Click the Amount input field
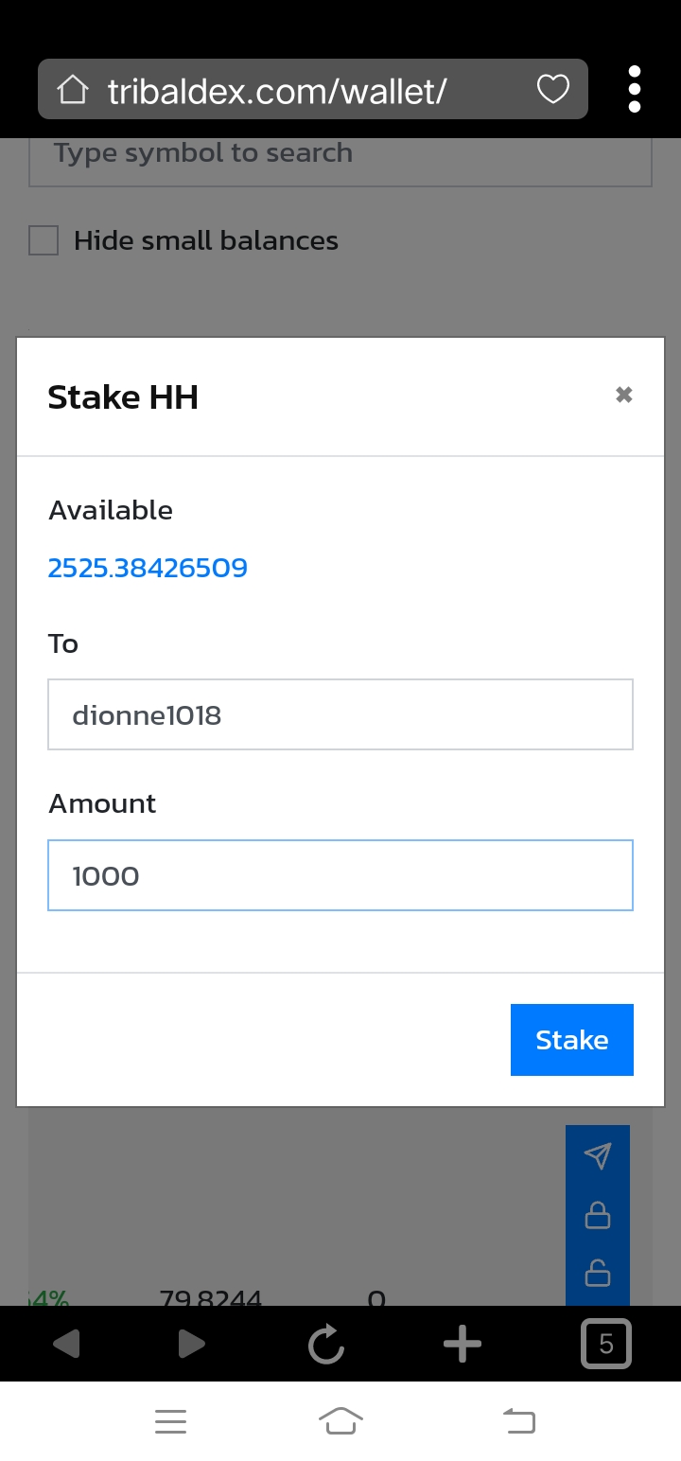The image size is (681, 1461). [x=340, y=875]
